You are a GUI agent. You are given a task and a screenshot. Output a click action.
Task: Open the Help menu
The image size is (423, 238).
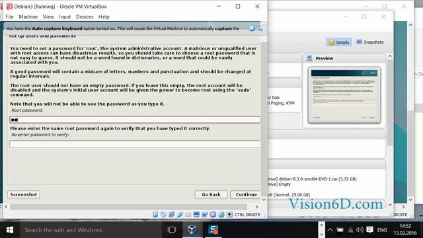104,17
